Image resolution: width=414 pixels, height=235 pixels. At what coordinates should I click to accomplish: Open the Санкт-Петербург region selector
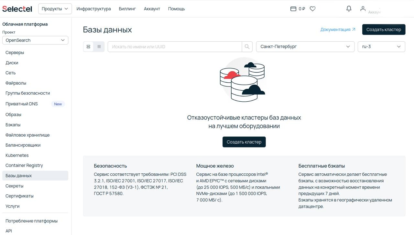coord(305,46)
